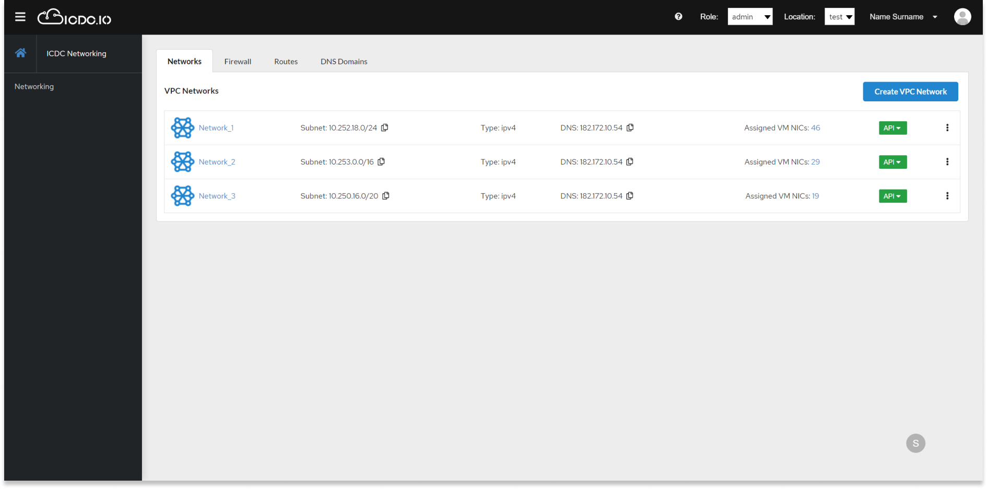Open more options for Network_3
This screenshot has width=987, height=489.
947,196
